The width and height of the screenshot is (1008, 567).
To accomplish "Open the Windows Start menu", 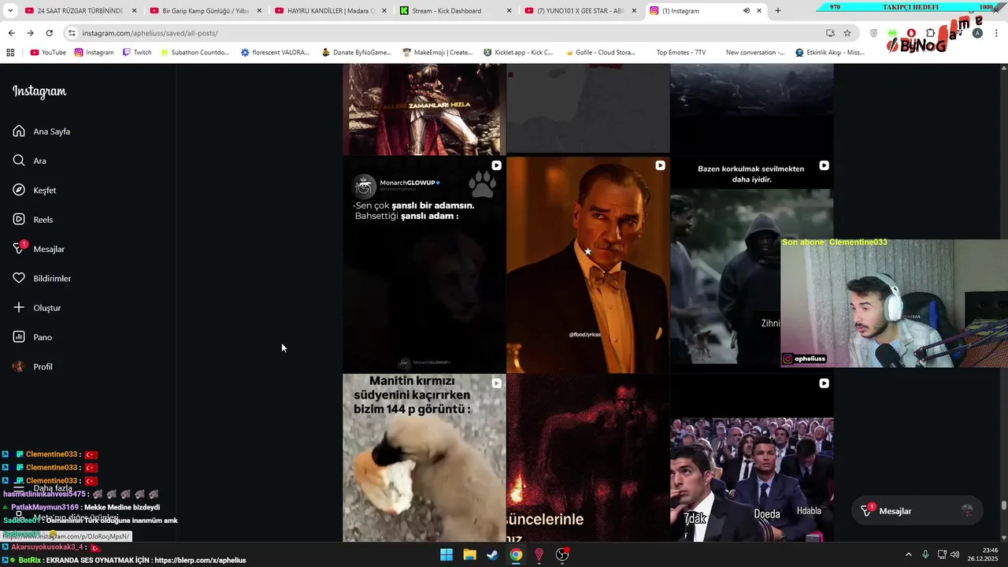I will pyautogui.click(x=447, y=554).
